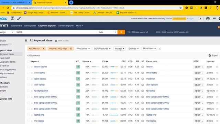
Task: Open Keywords explorer menu item
Action: pyautogui.click(x=47, y=26)
